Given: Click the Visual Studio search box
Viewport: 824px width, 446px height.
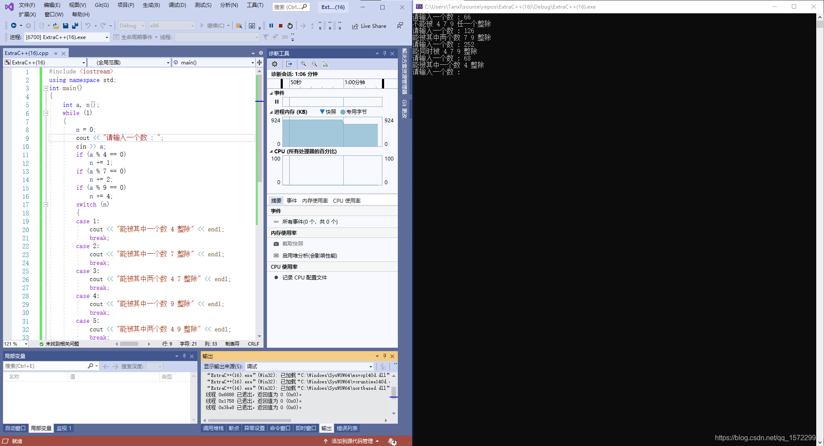Looking at the screenshot, I should point(291,7).
